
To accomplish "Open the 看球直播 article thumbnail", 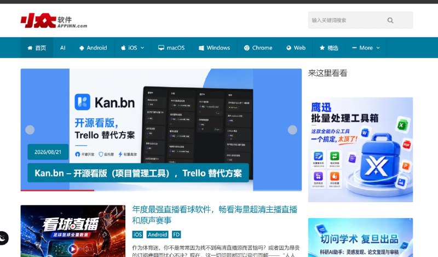I will pyautogui.click(x=73, y=231).
